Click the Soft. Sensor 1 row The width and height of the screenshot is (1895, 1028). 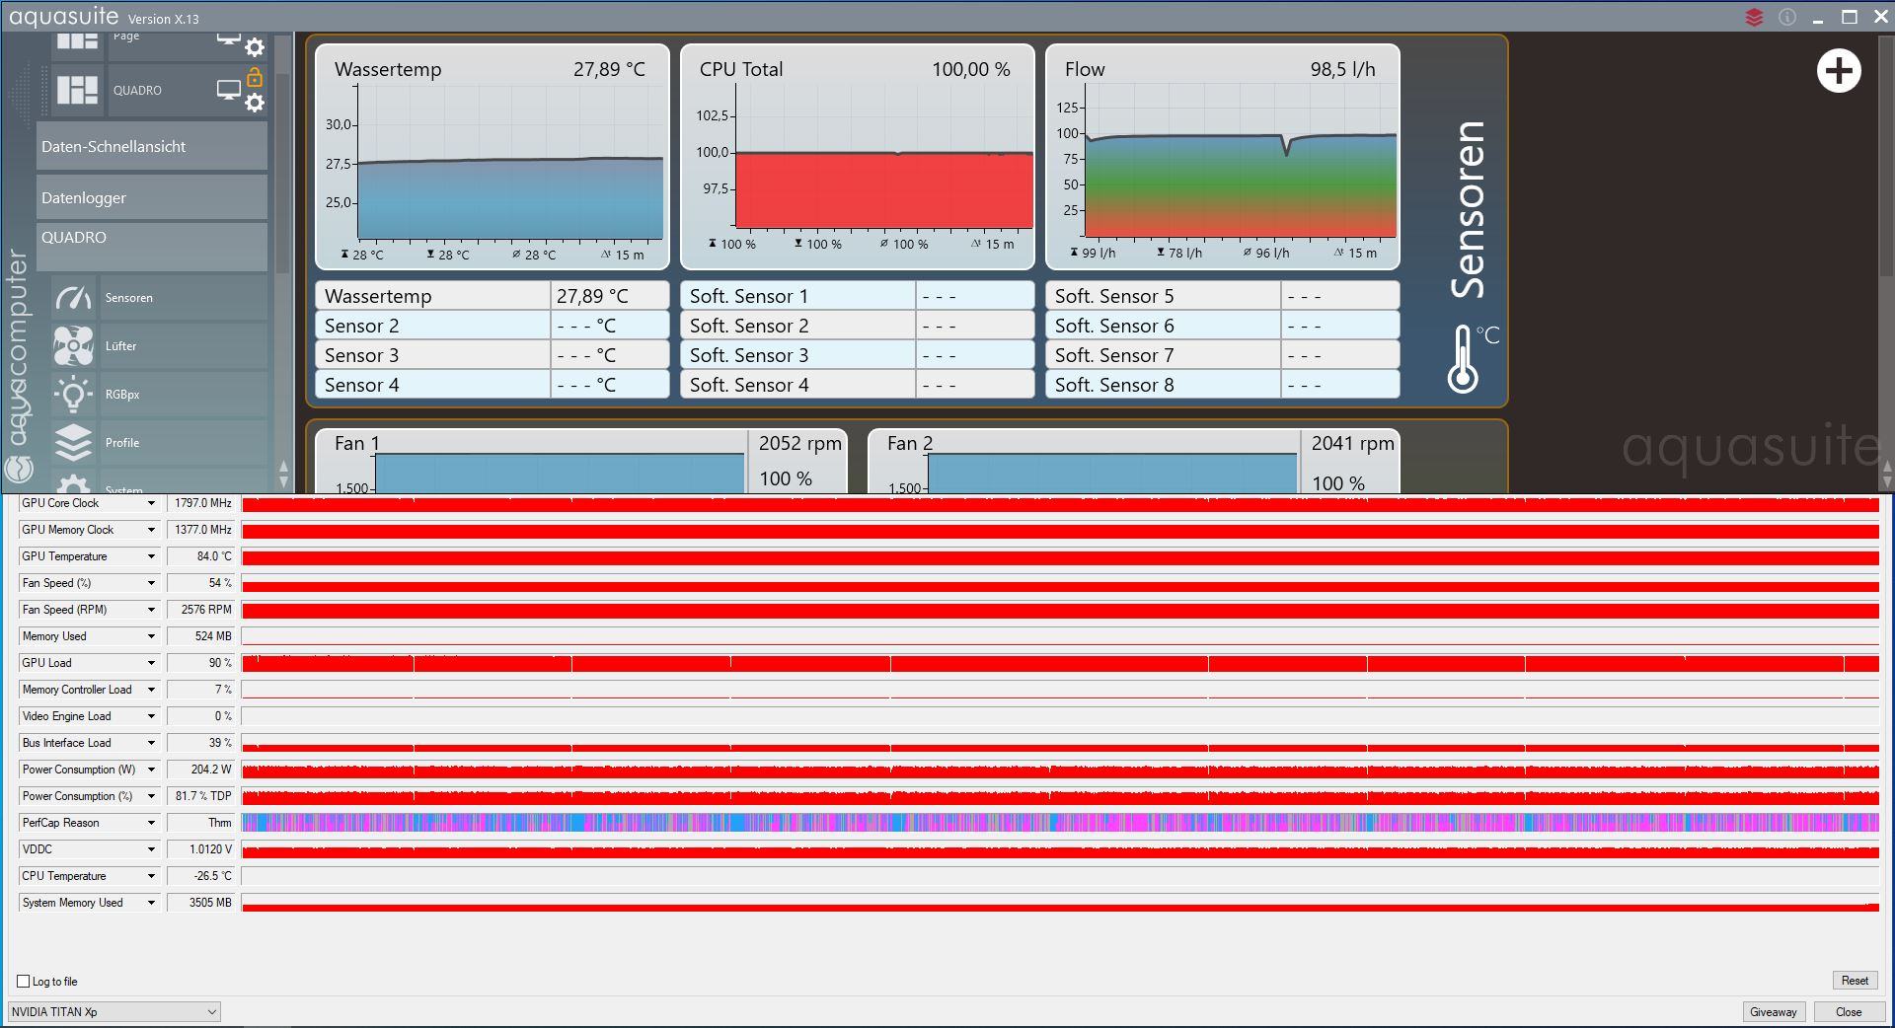click(x=858, y=296)
